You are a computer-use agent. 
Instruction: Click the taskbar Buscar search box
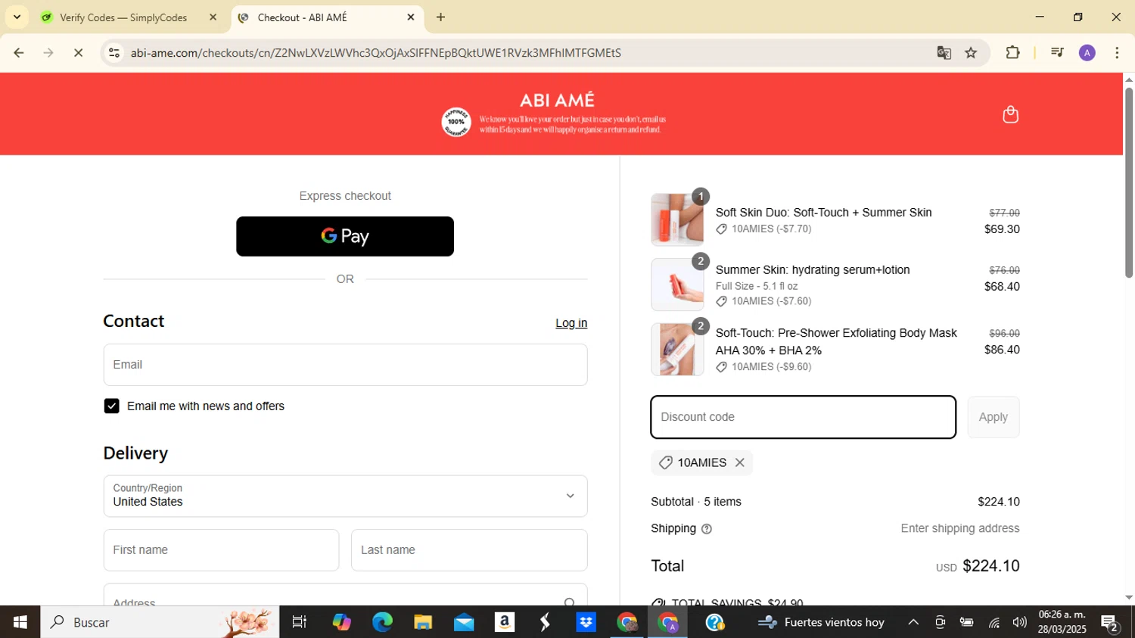160,622
